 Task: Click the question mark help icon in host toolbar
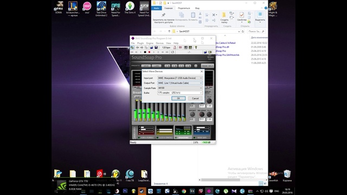196,48
